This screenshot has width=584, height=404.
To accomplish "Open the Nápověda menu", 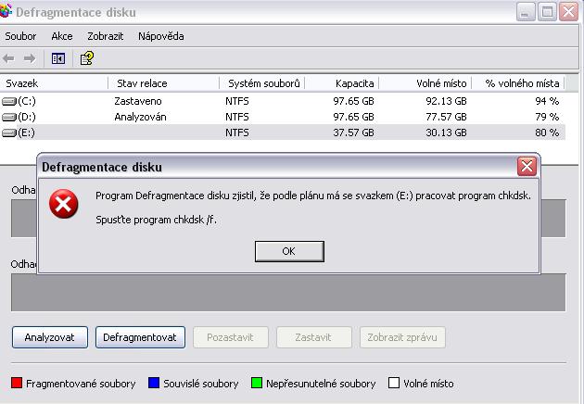I will [161, 36].
